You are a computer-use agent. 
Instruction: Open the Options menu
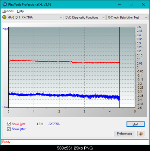coord(8,11)
